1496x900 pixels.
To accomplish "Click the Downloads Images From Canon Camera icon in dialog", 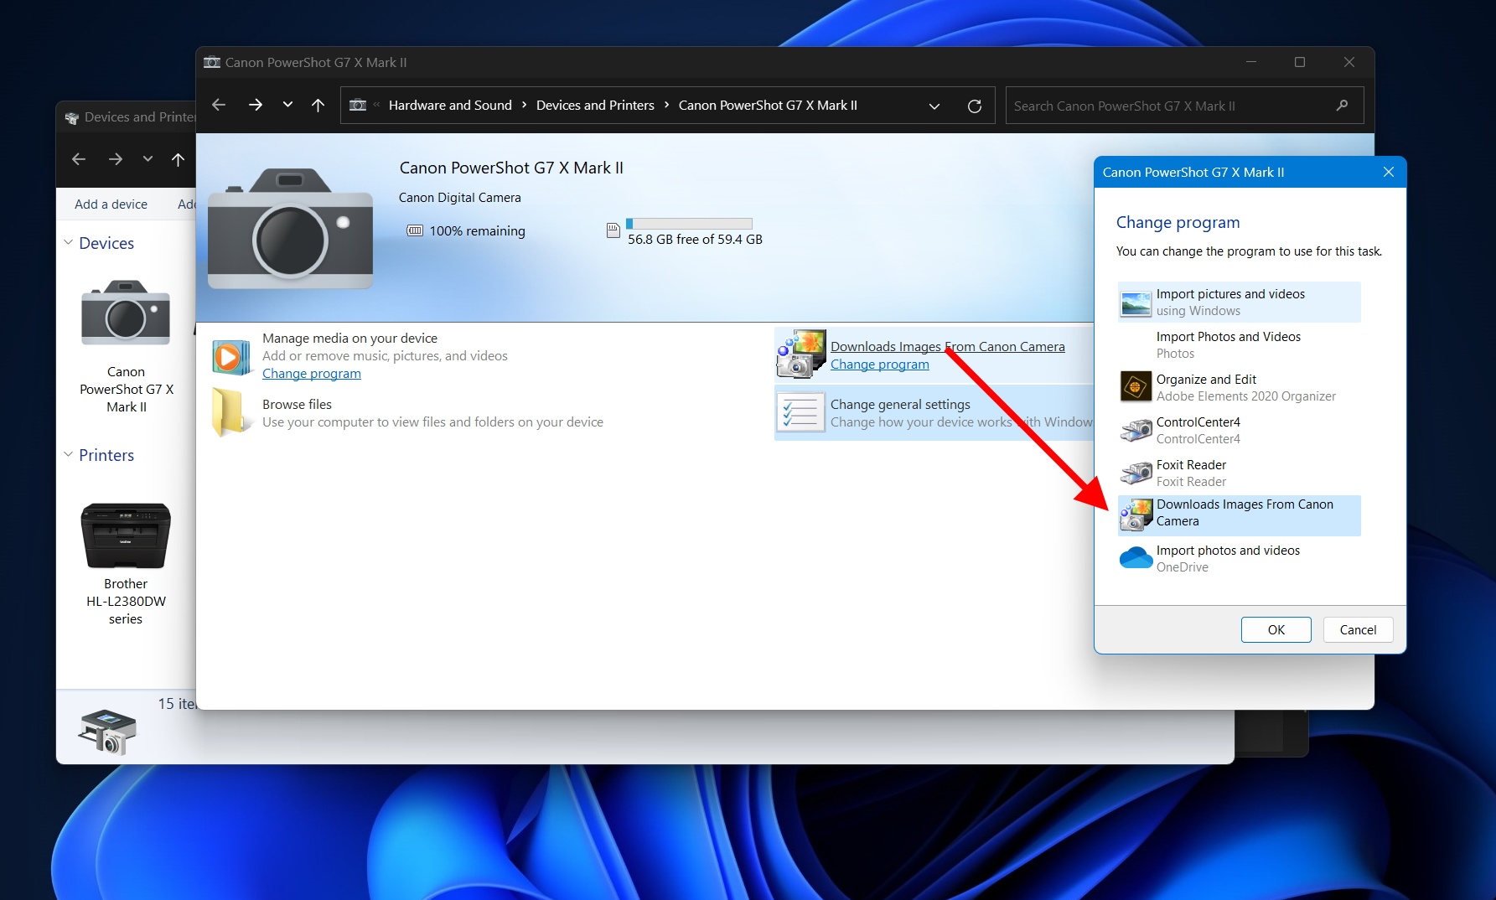I will 1136,515.
